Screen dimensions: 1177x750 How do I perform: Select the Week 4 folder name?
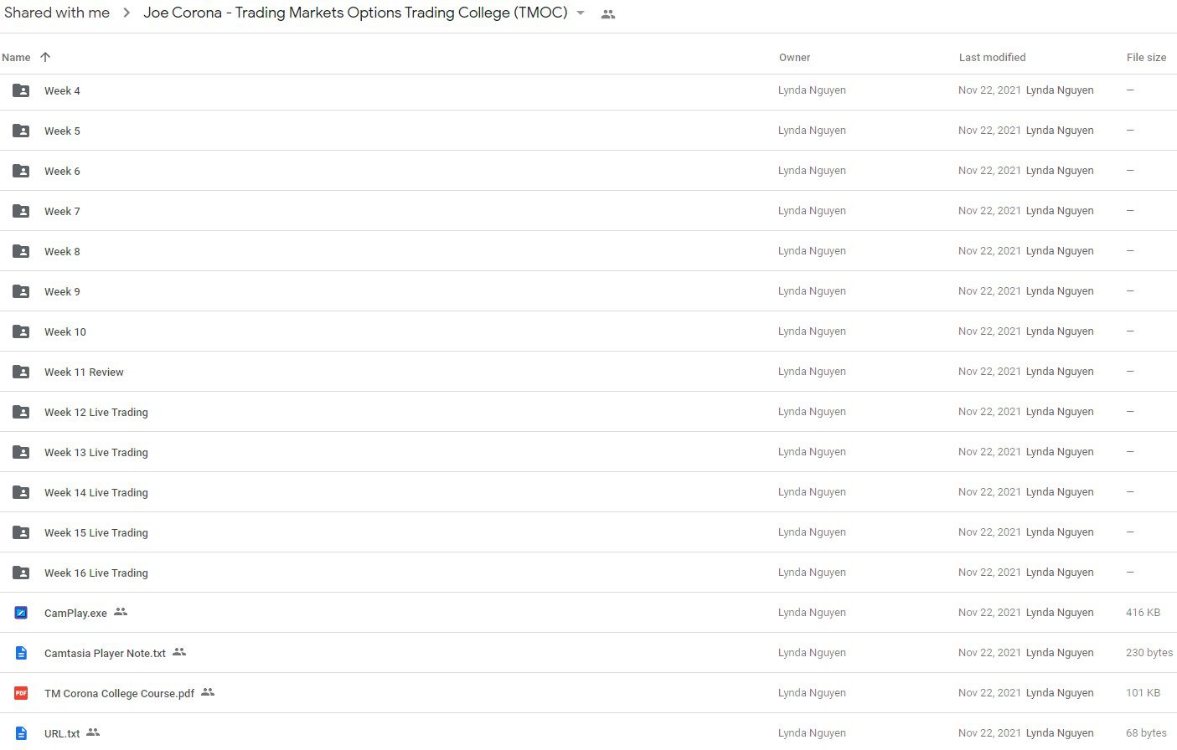[x=62, y=91]
